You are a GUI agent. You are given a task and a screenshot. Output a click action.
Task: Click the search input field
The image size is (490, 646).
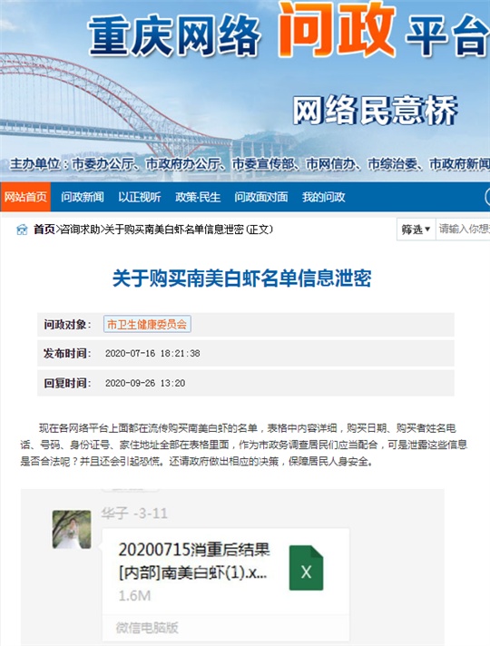463,229
